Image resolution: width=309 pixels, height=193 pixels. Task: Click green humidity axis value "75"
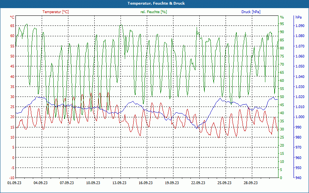pos(282,56)
